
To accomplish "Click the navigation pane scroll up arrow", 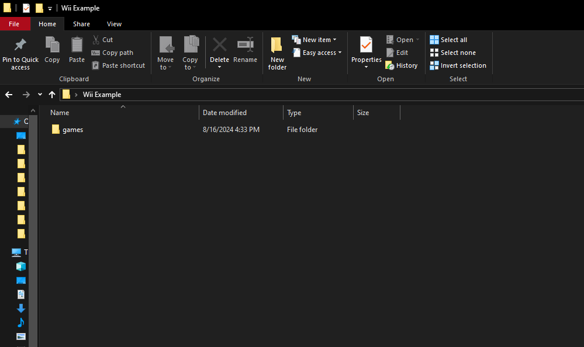I will coord(33,110).
